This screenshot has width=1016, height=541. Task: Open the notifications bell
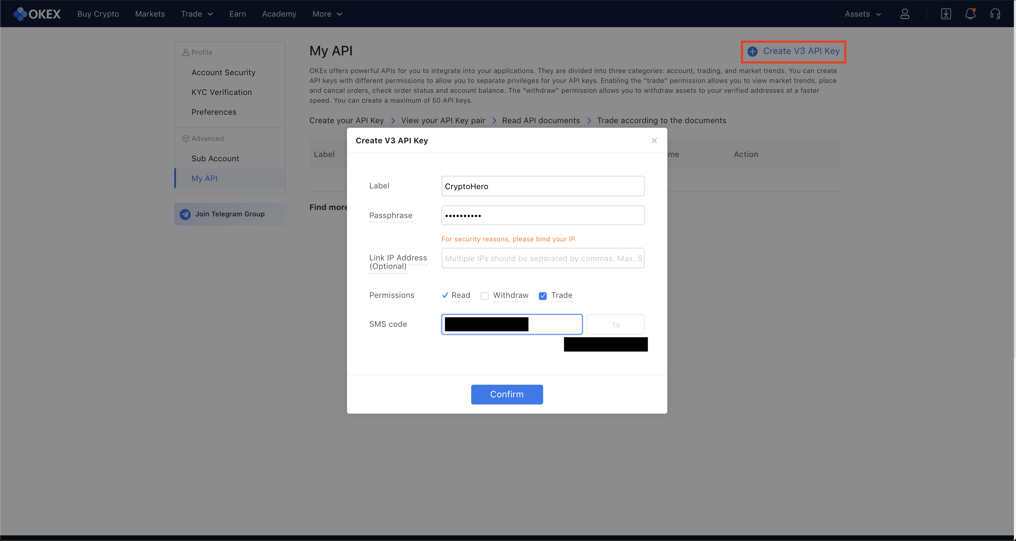click(x=970, y=14)
